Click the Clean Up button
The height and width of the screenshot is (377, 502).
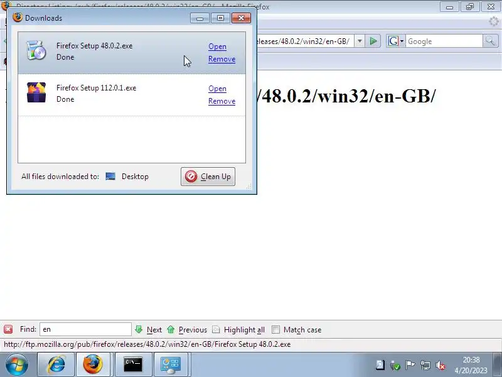tap(208, 177)
